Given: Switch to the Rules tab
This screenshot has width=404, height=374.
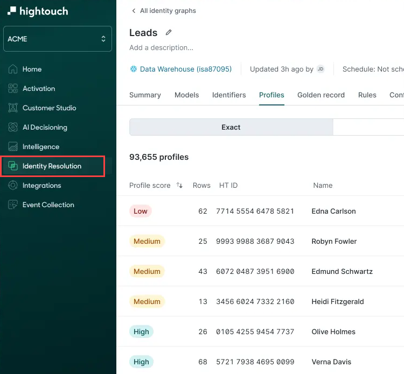Looking at the screenshot, I should coord(367,95).
